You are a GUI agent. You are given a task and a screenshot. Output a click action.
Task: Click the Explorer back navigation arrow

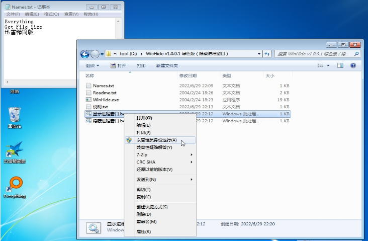point(85,54)
